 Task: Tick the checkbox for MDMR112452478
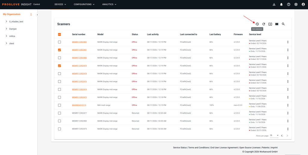pyautogui.click(x=60, y=74)
